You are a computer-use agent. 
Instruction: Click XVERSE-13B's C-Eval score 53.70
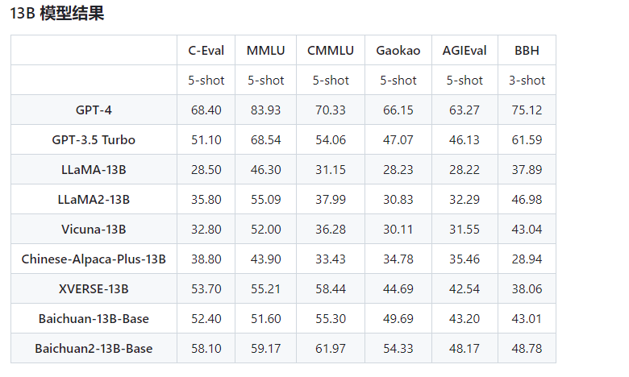pos(206,288)
